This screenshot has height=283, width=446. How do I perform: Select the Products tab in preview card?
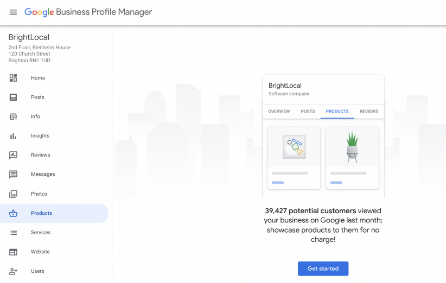337,111
